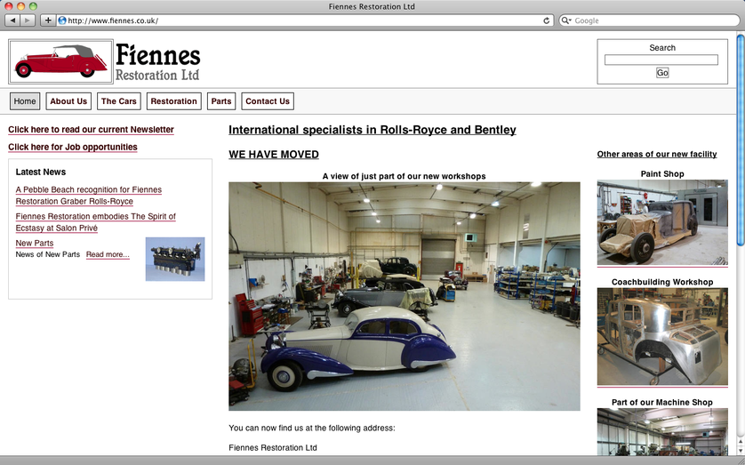The width and height of the screenshot is (745, 465).
Task: Minimize the window with the yellow button
Action: [20, 6]
